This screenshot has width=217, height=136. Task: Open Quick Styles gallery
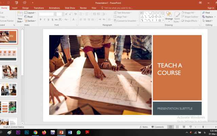click(177, 17)
